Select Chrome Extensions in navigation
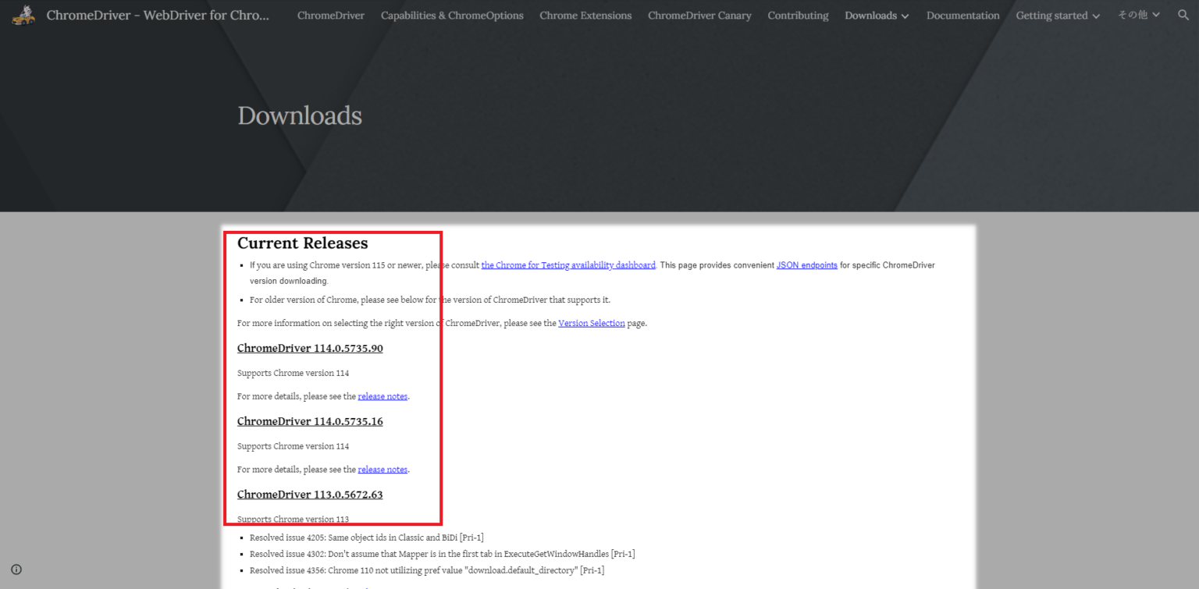This screenshot has width=1199, height=589. point(585,16)
